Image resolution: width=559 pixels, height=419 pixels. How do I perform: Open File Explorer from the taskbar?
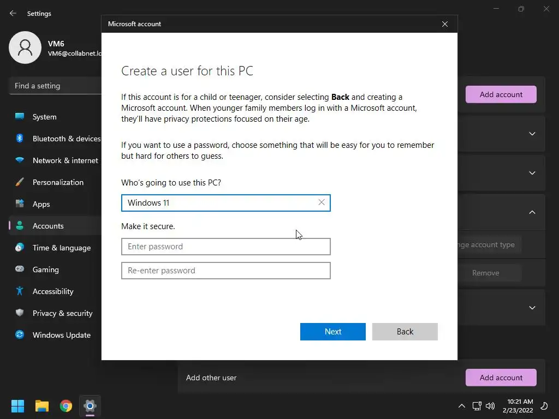click(41, 406)
